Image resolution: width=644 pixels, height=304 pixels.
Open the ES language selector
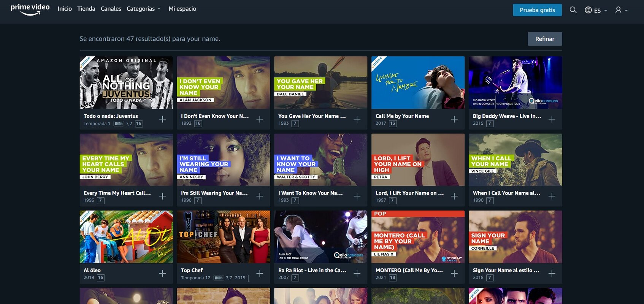pyautogui.click(x=596, y=10)
